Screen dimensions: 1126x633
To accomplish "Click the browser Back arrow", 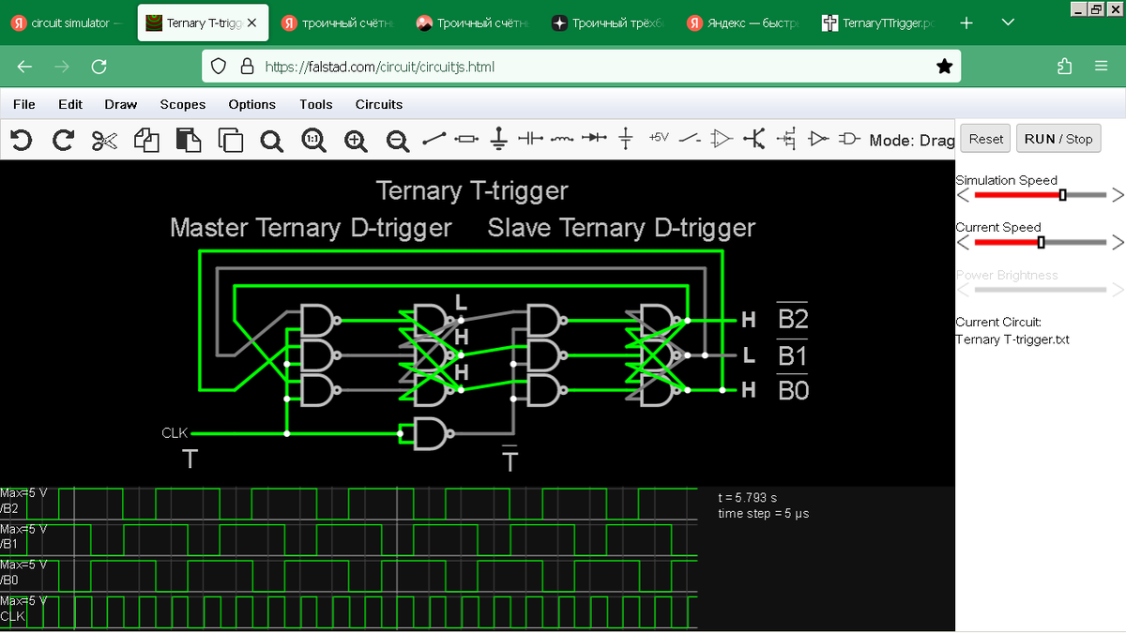I will coord(24,67).
